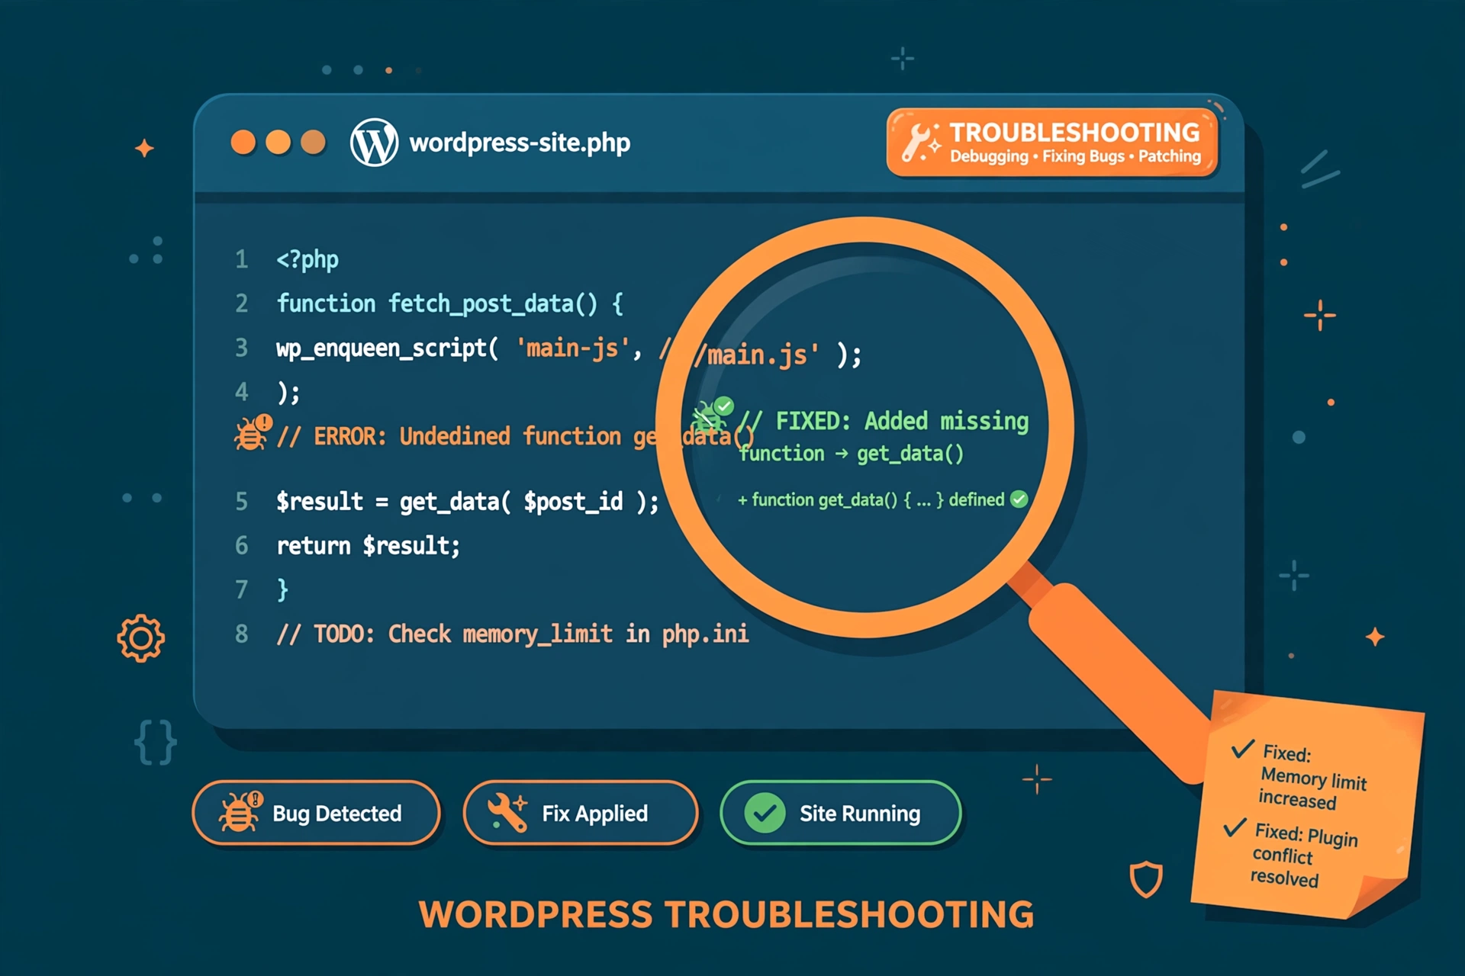This screenshot has height=976, width=1465.
Task: Click 'WORDPRESS TROUBLESHOOTING' footer title
Action: click(726, 914)
